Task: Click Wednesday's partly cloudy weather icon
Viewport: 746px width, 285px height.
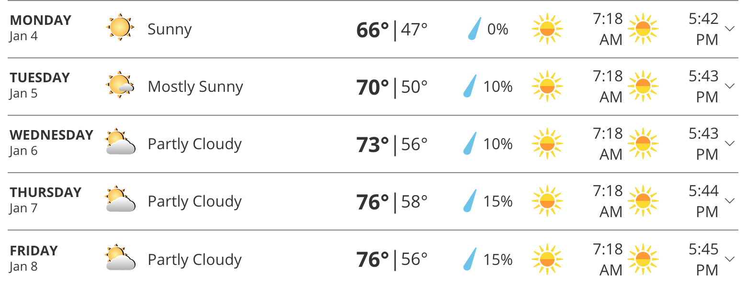Action: click(x=120, y=142)
